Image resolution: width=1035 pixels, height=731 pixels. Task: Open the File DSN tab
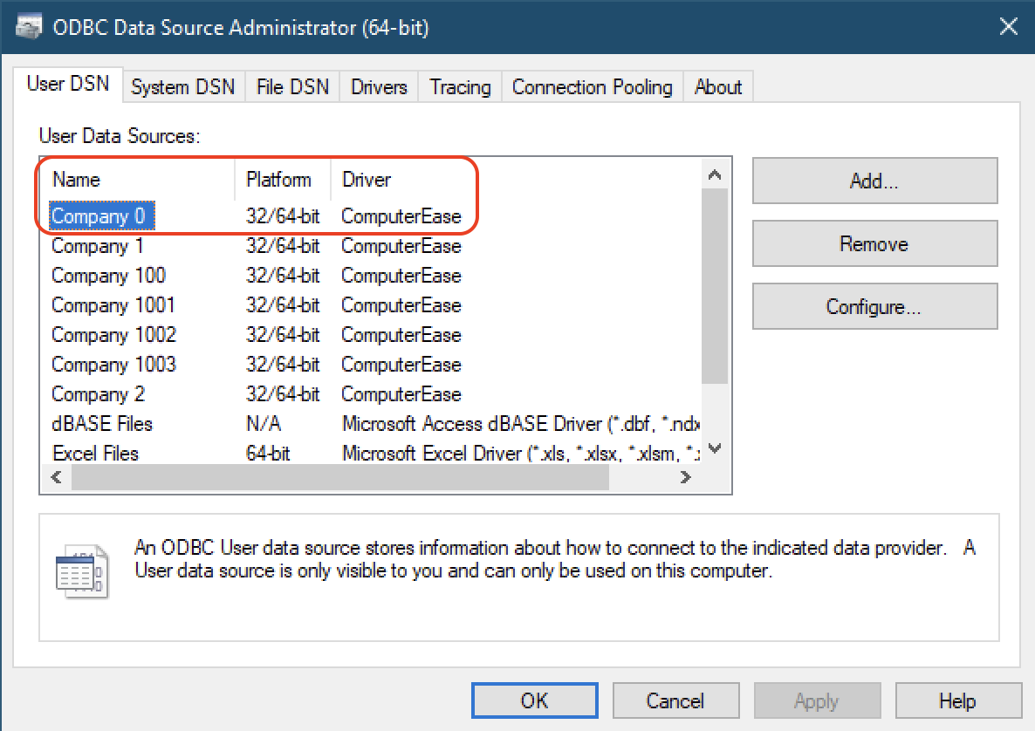coord(292,87)
